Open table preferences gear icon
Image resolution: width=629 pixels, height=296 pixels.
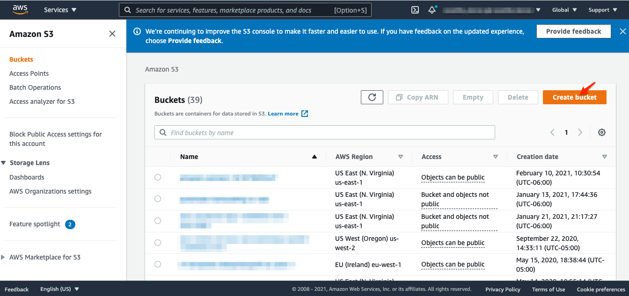point(602,132)
